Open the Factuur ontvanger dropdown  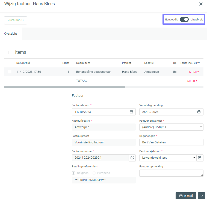tap(171, 127)
